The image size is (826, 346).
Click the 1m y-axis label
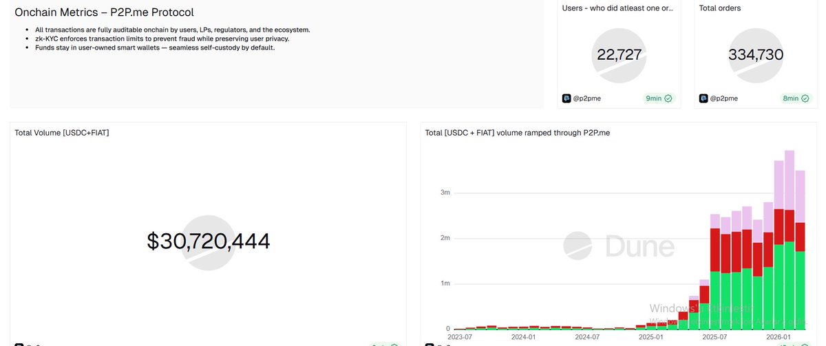(x=445, y=283)
